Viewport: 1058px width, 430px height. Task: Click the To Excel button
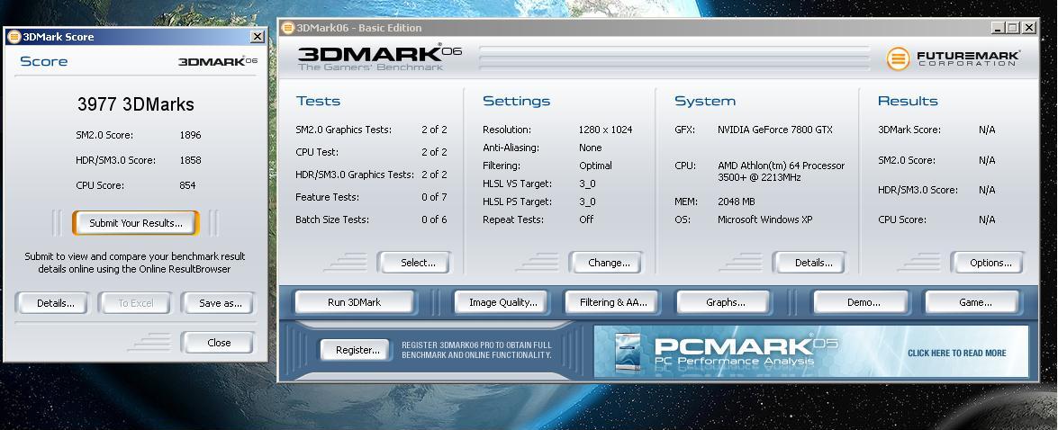pyautogui.click(x=136, y=303)
